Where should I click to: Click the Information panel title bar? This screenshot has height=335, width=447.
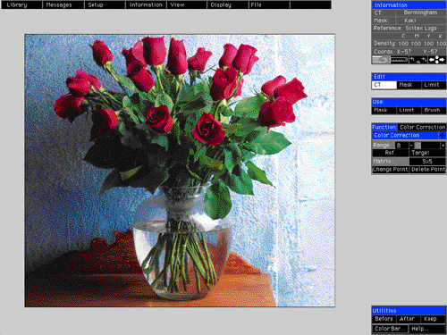(409, 5)
